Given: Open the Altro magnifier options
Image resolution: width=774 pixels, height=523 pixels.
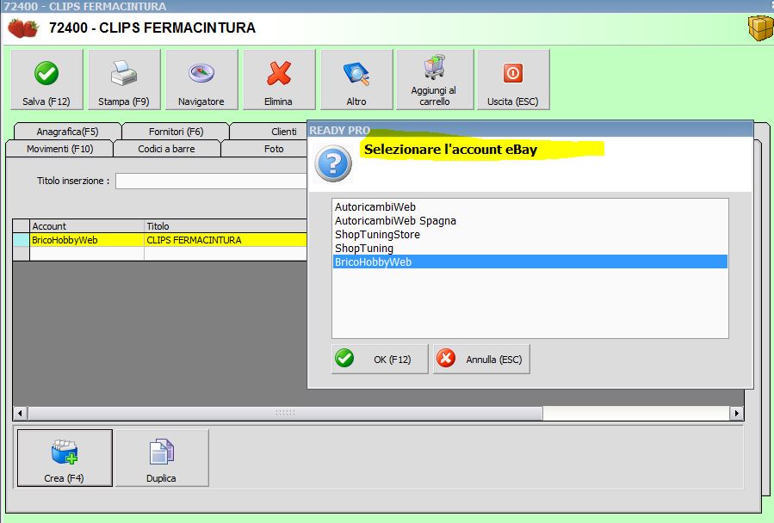Looking at the screenshot, I should coord(356,79).
